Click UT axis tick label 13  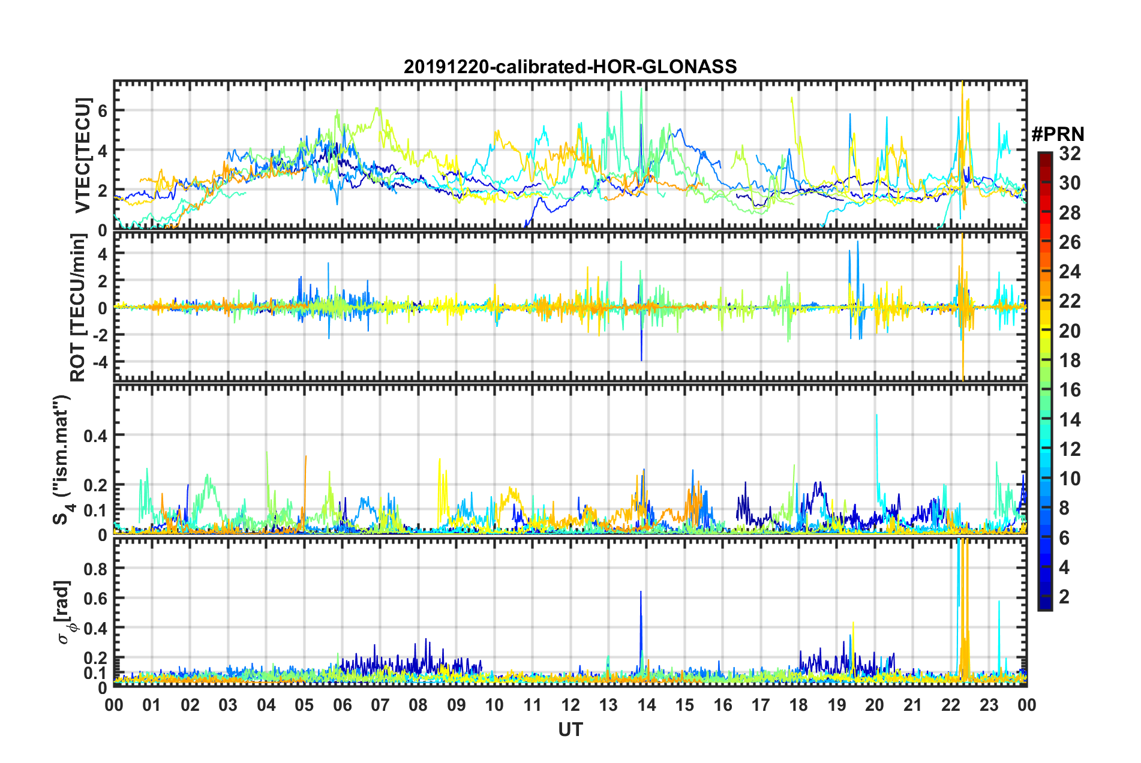[x=608, y=704]
